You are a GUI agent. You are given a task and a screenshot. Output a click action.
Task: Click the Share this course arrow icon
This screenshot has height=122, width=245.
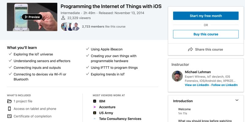coord(190,49)
